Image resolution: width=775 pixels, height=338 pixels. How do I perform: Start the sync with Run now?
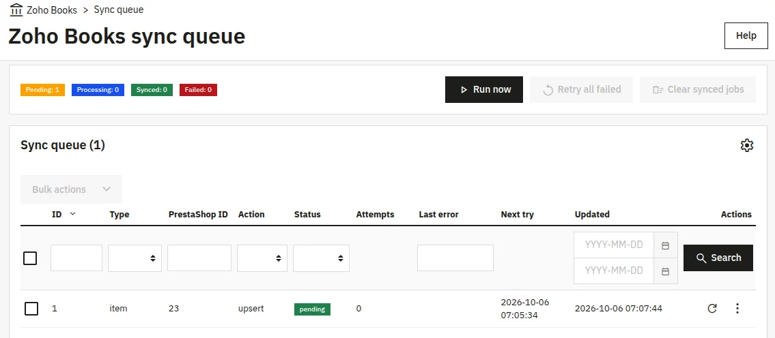pos(484,90)
